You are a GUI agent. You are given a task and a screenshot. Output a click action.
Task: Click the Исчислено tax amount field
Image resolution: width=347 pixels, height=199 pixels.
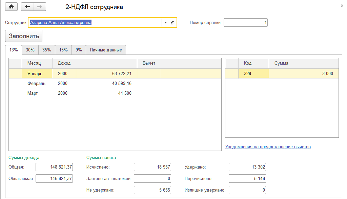click(152, 167)
